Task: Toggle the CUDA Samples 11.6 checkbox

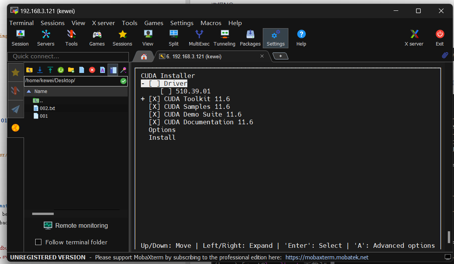Action: tap(154, 107)
